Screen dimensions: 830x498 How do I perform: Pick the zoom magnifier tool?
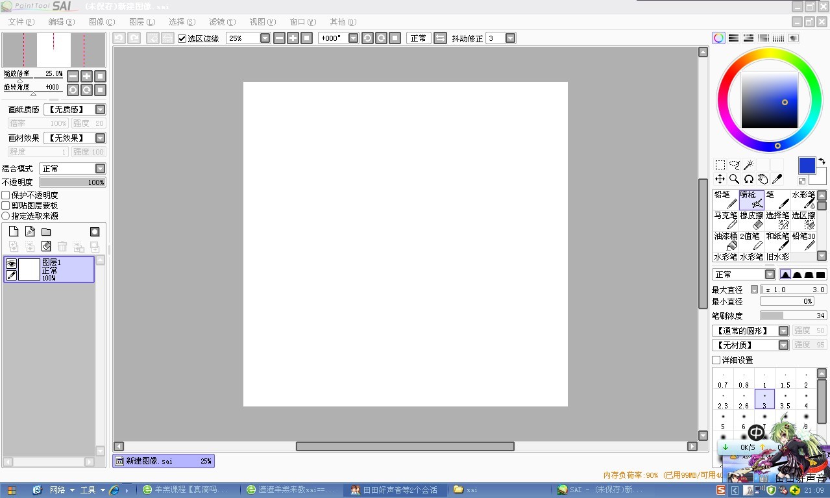pyautogui.click(x=735, y=179)
